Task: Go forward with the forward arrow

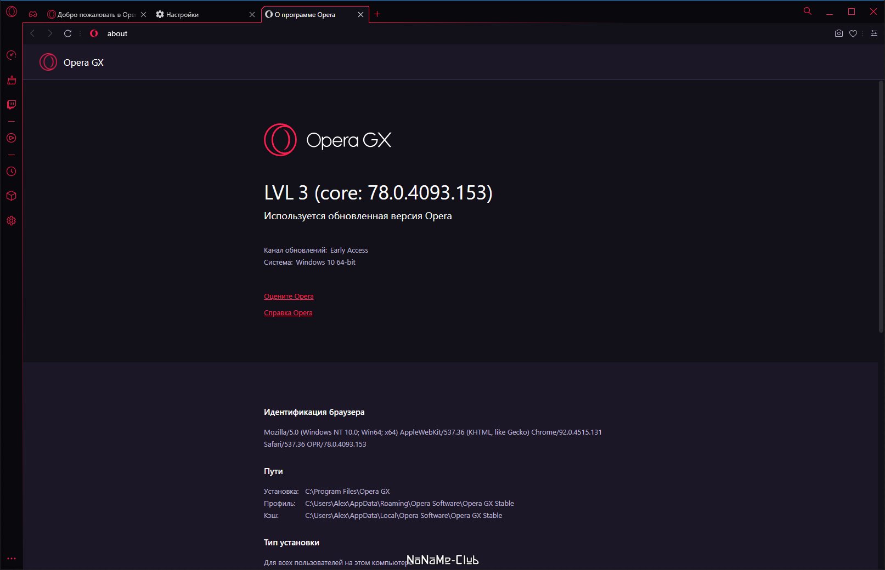Action: coord(50,33)
